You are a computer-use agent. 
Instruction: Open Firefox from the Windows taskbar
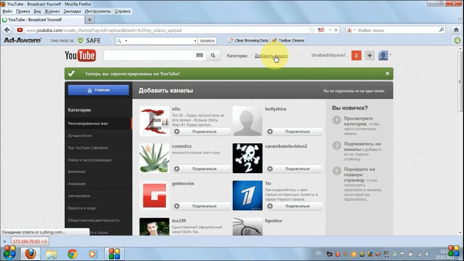click(30, 254)
